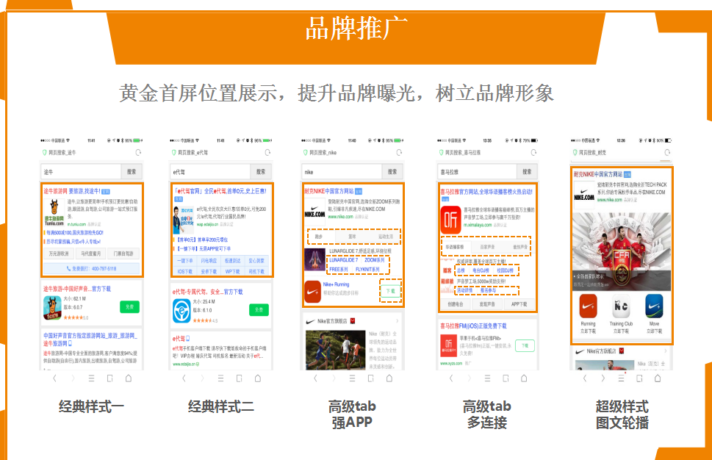The height and width of the screenshot is (460, 712).
Task: Tap the green 免费 button for e代驾
Action: 259,310
